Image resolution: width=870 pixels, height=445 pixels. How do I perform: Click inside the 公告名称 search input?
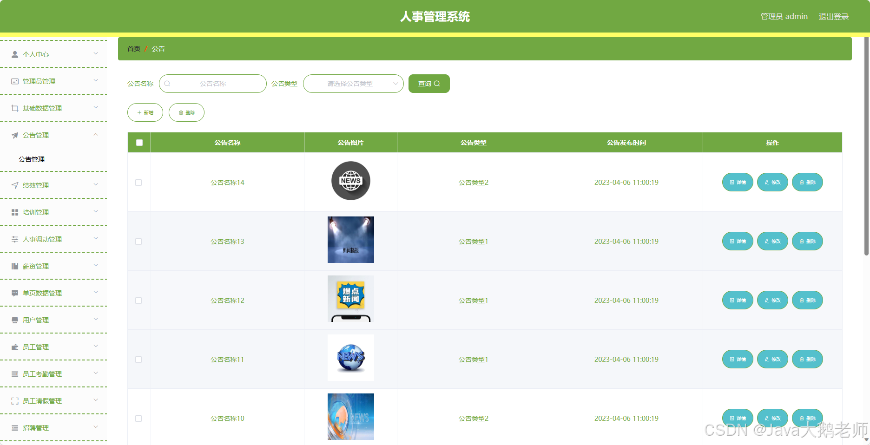click(214, 84)
